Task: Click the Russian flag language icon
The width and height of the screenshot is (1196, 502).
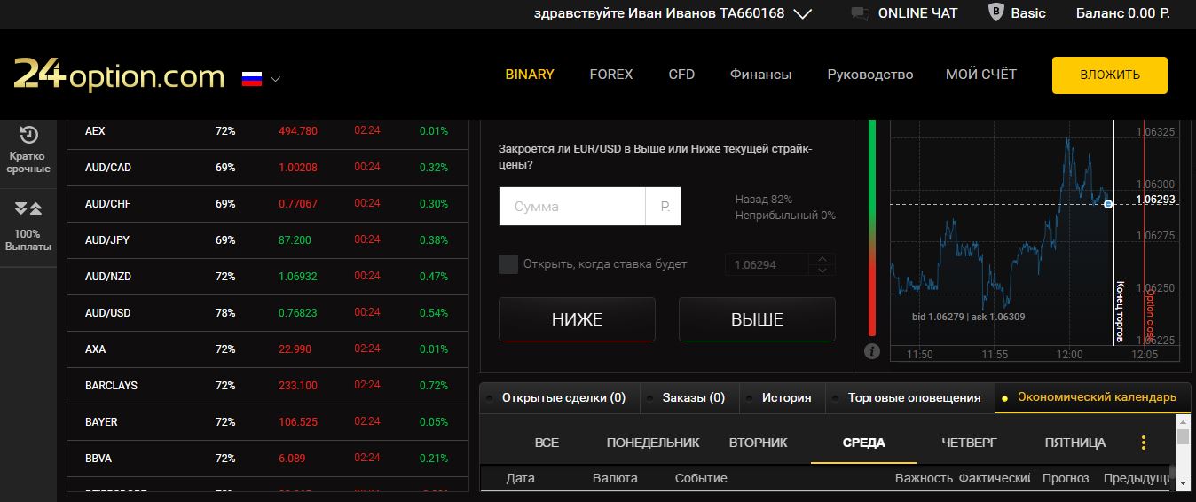Action: [x=252, y=78]
